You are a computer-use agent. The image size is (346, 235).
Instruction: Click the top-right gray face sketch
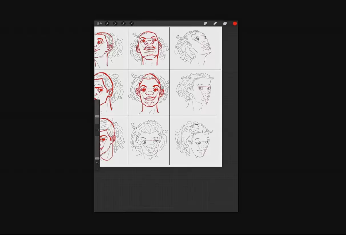click(x=195, y=47)
